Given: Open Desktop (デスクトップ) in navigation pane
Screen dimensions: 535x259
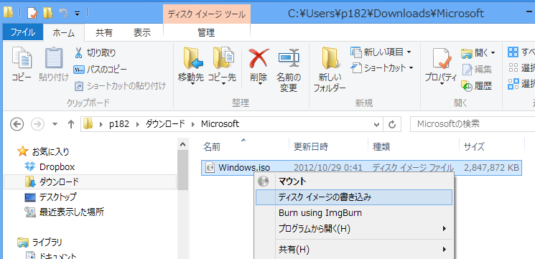Looking at the screenshot, I should (x=50, y=197).
